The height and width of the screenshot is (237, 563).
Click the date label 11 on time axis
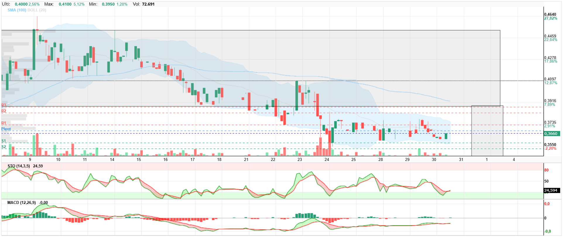click(x=85, y=159)
